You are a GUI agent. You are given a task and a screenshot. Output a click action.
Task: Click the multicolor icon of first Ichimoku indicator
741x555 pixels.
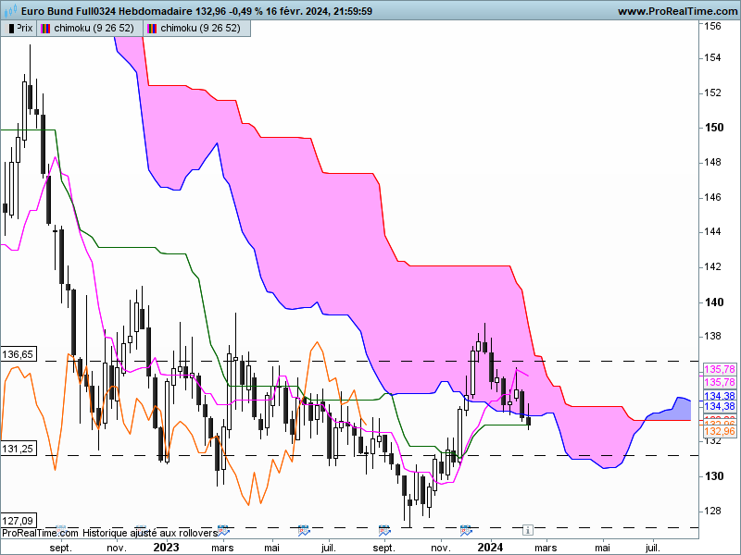click(x=45, y=29)
